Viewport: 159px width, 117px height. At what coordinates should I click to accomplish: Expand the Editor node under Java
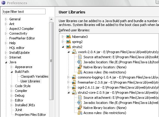(11, 100)
